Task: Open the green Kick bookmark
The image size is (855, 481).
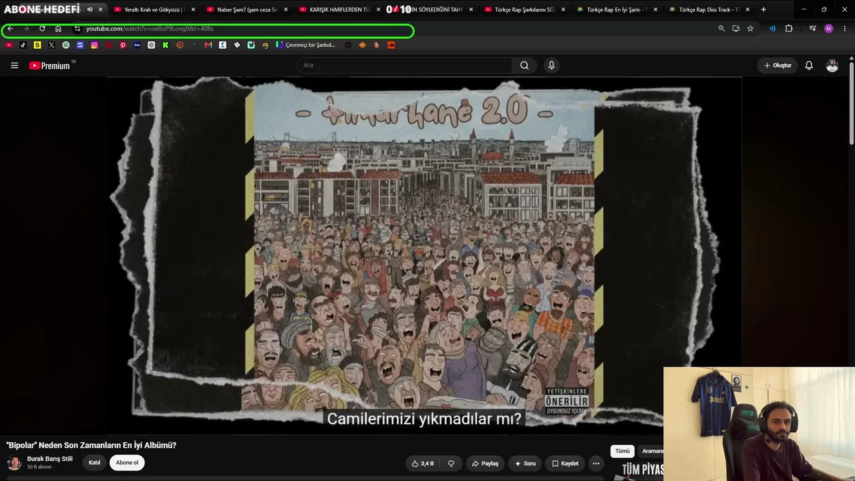Action: tap(166, 45)
